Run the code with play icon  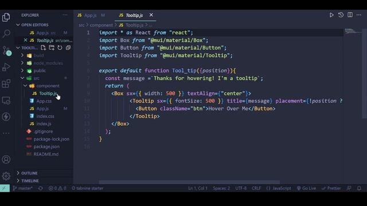coord(331,15)
